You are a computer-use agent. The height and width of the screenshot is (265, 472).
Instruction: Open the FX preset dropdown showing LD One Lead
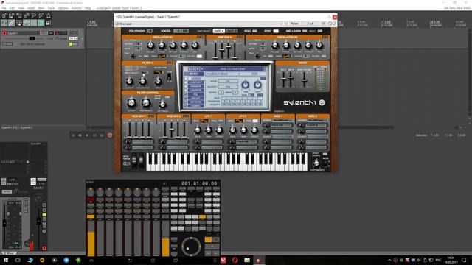pyautogui.click(x=199, y=24)
